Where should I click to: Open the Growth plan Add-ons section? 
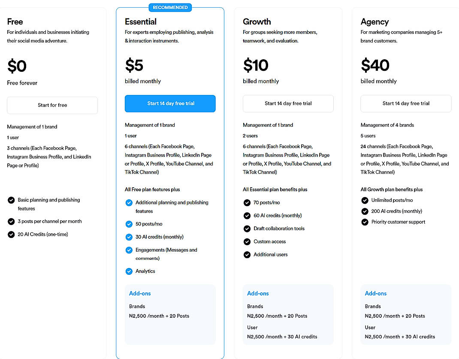[x=258, y=293]
